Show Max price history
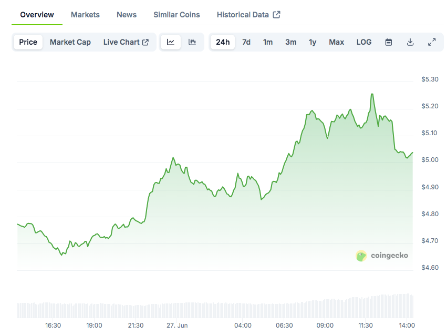 click(336, 42)
